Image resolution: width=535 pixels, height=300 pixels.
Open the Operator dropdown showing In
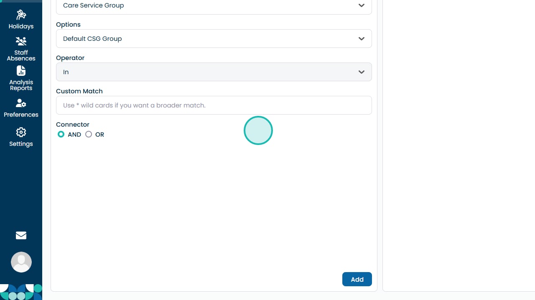pos(214,72)
